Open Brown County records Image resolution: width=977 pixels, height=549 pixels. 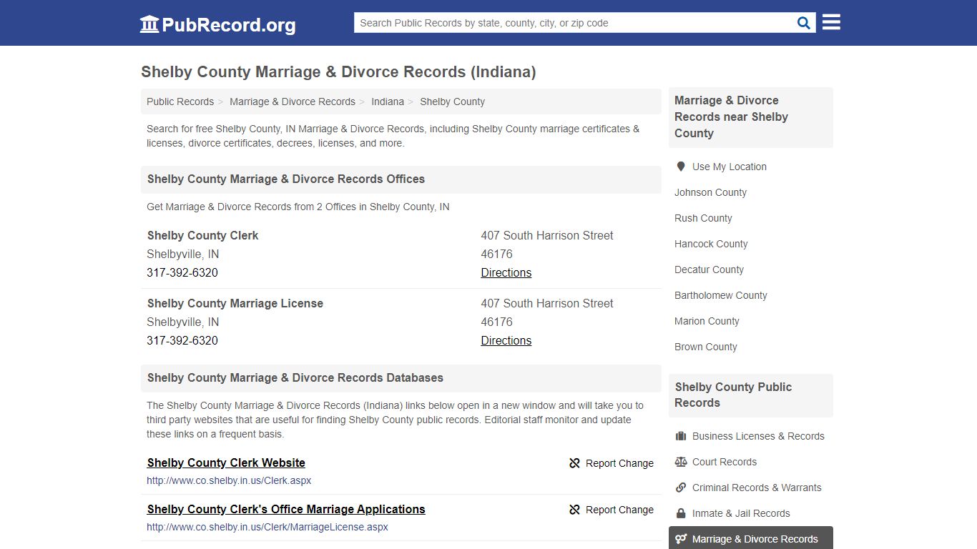click(x=706, y=347)
